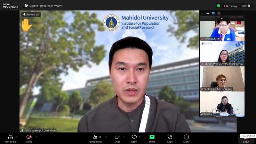256x144 pixels.
Task: Select the thumbnail strip view icon
Action: [x=213, y=13]
